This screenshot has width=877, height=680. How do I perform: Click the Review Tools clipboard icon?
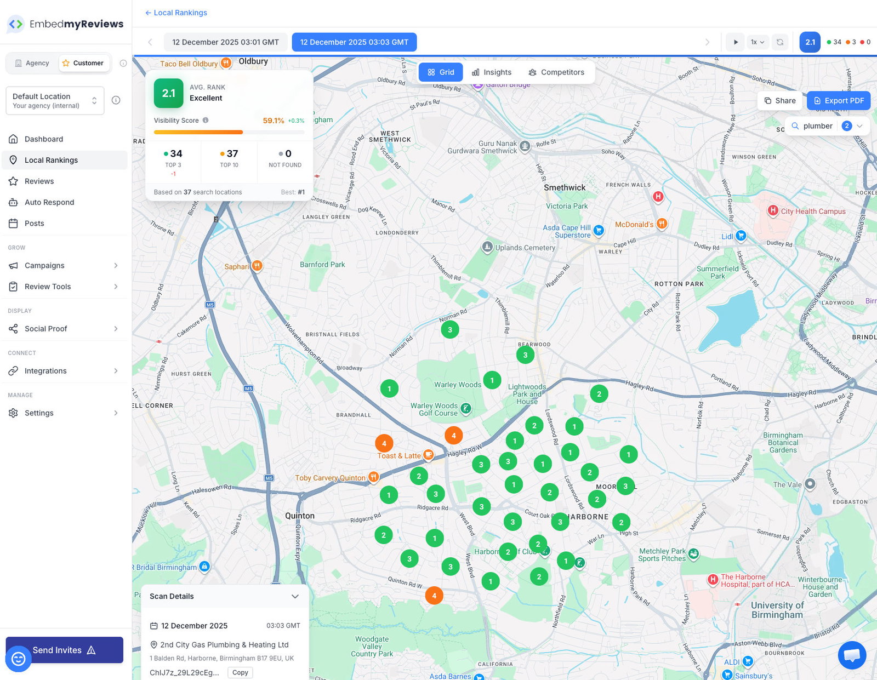(x=14, y=287)
